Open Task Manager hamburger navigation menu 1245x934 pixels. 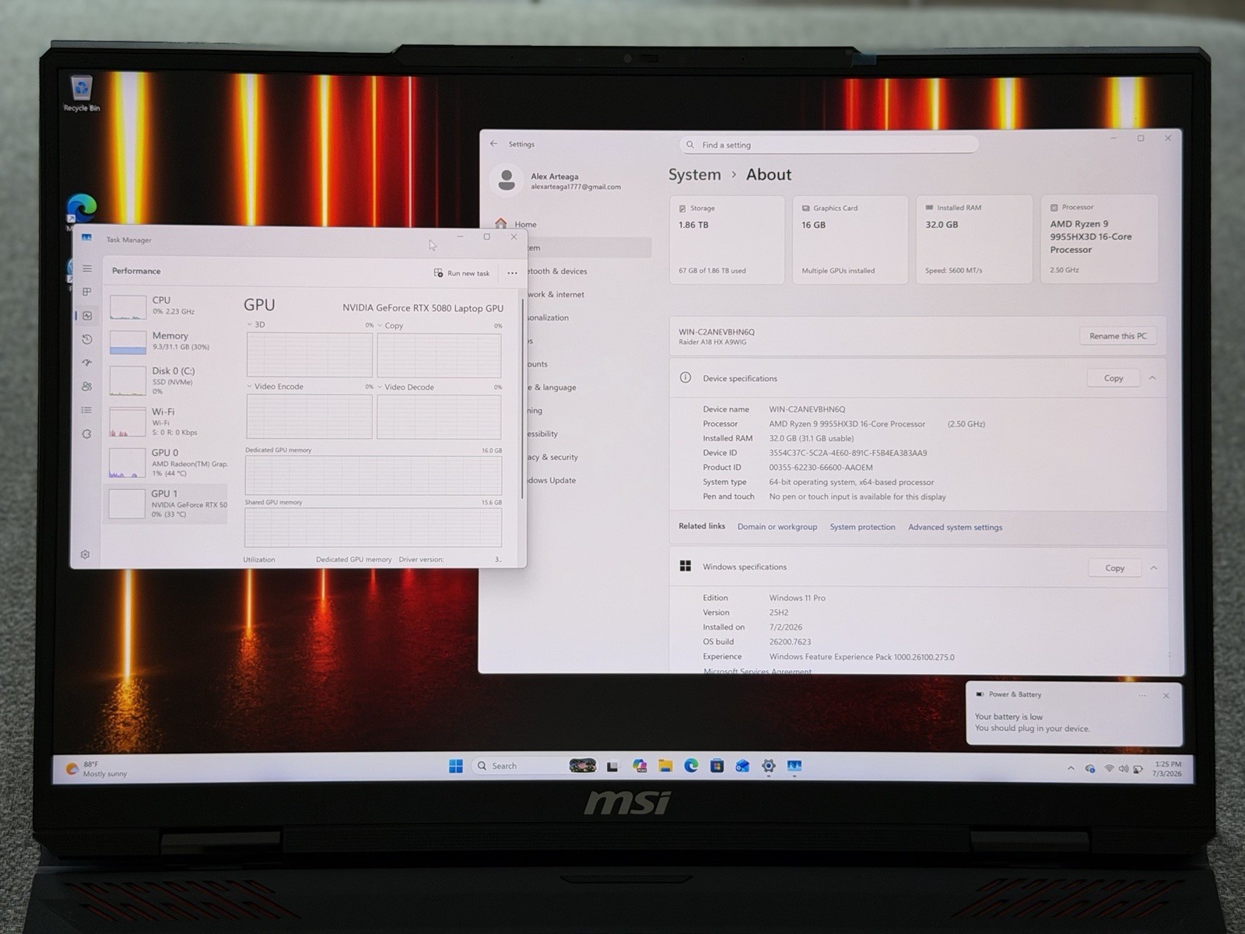[x=87, y=269]
